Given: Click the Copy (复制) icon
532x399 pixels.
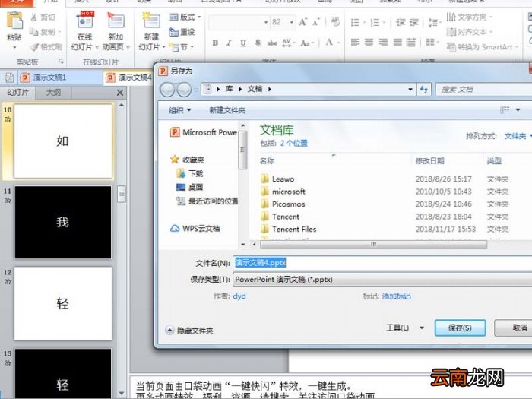Looking at the screenshot, I should click(34, 32).
